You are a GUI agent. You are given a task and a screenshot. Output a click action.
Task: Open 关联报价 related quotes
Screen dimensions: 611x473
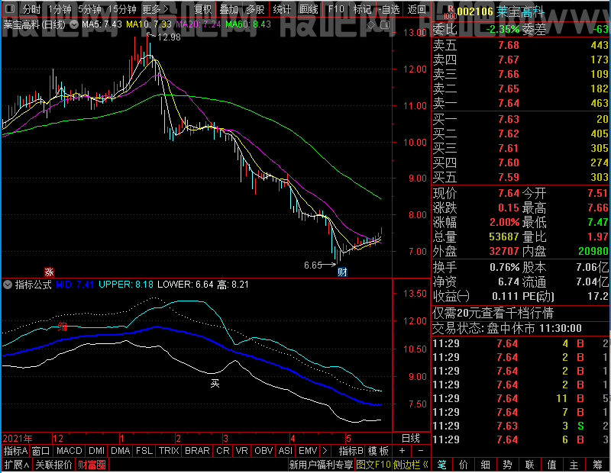coord(53,465)
